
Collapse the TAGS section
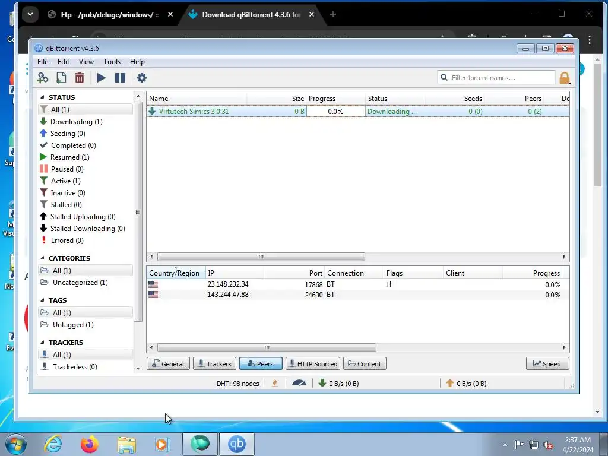(x=42, y=300)
